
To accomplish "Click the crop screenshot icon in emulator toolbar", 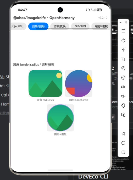I will [123, 59].
